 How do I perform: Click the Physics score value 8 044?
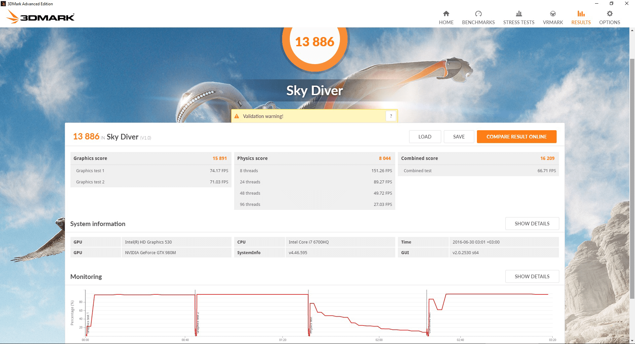[385, 158]
